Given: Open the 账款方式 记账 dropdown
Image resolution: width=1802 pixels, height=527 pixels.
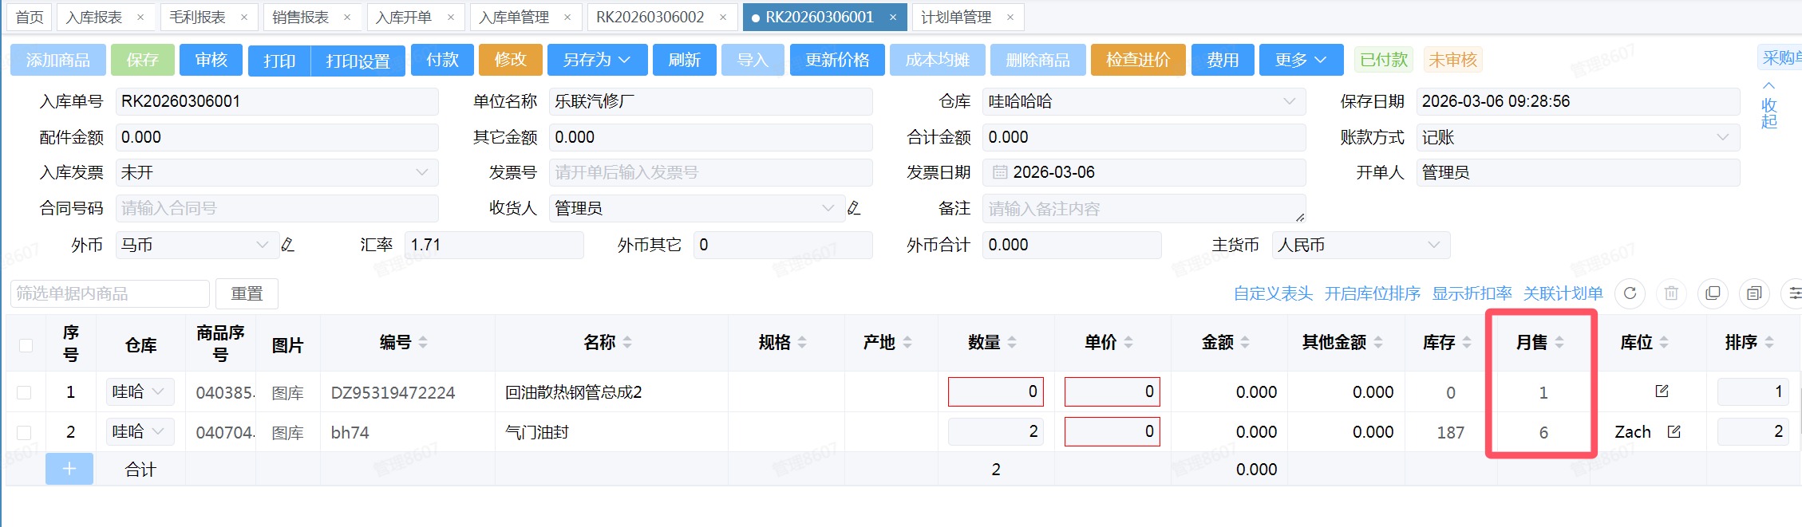Looking at the screenshot, I should click(1578, 137).
